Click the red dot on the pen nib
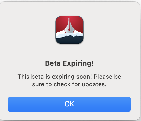This screenshot has height=121, width=141. tap(69, 30)
